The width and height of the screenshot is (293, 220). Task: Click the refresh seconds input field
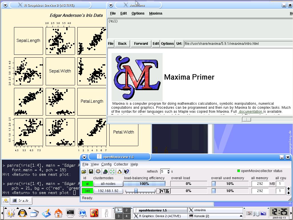pyautogui.click(x=163, y=171)
